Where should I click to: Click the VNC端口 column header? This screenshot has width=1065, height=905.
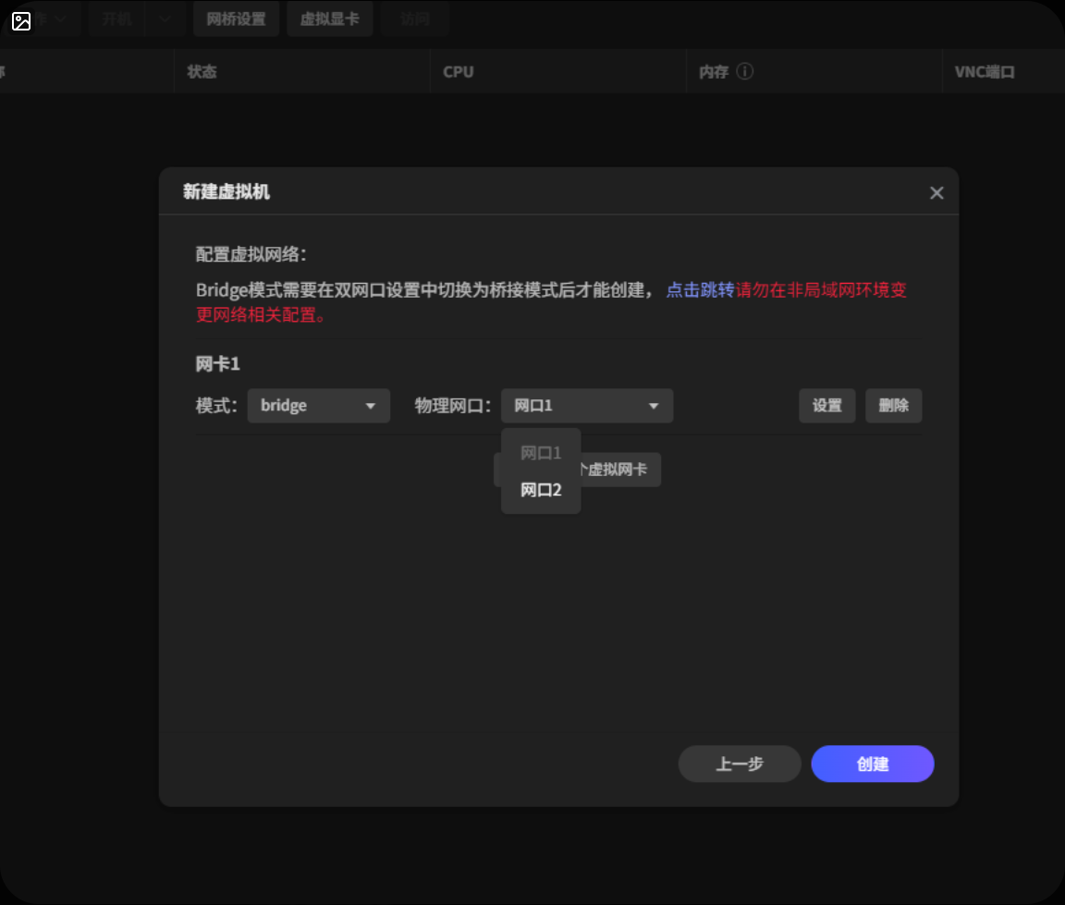pyautogui.click(x=985, y=71)
